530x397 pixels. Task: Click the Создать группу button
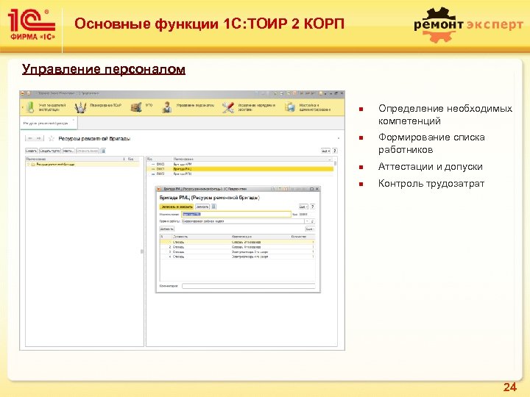click(x=50, y=151)
